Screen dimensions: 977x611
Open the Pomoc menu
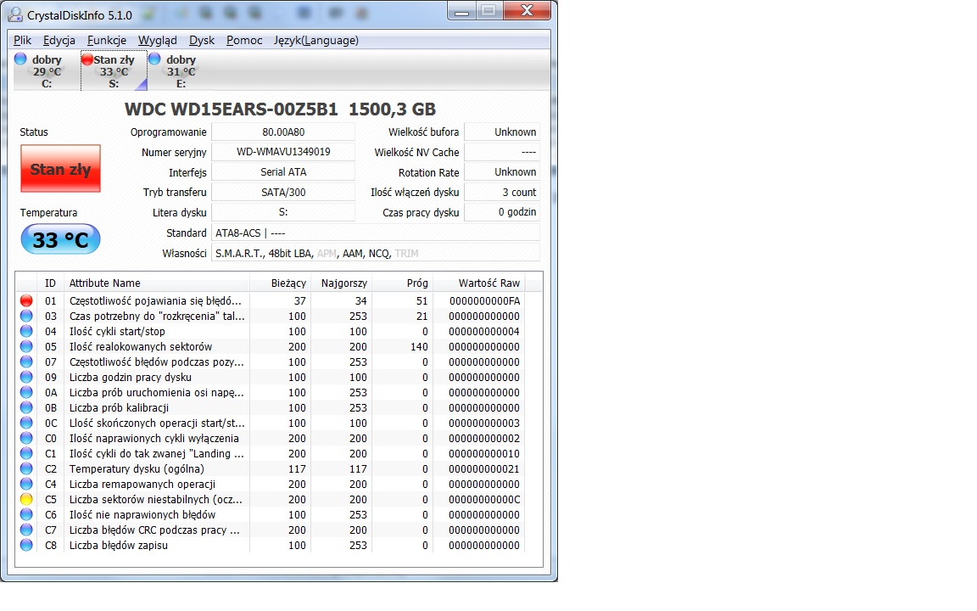tap(244, 40)
